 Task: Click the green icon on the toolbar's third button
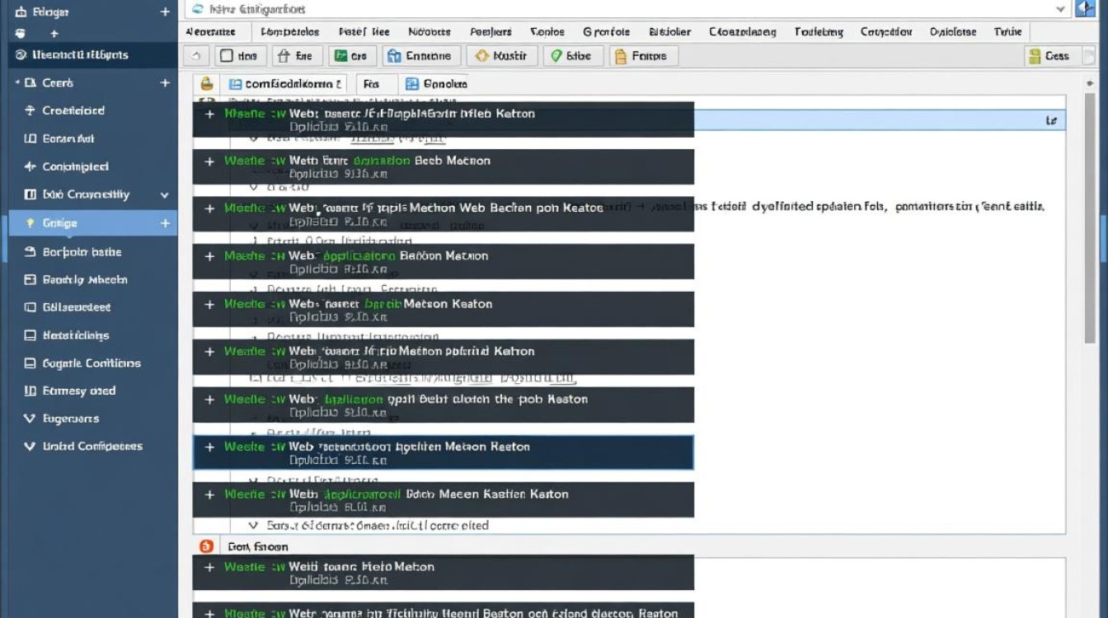click(340, 56)
